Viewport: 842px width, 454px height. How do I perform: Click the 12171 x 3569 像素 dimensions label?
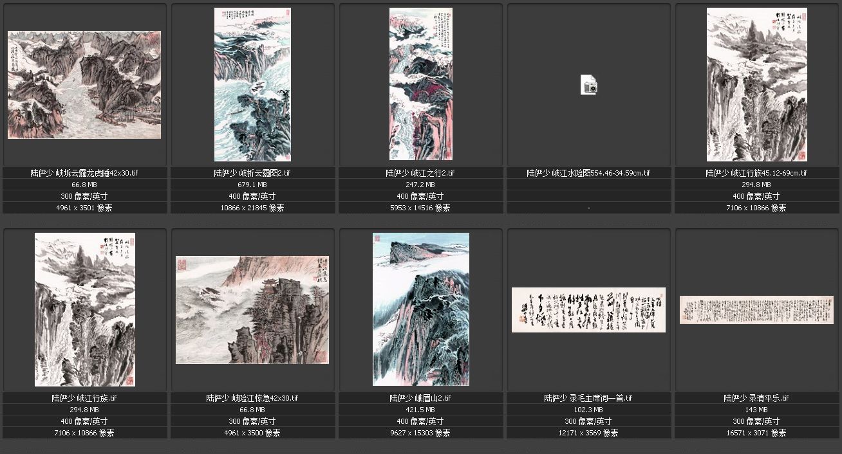(x=588, y=433)
